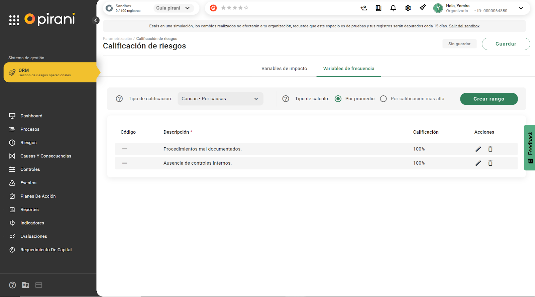Expand the 'Guía pirani' dropdown
The width and height of the screenshot is (535, 297).
173,8
